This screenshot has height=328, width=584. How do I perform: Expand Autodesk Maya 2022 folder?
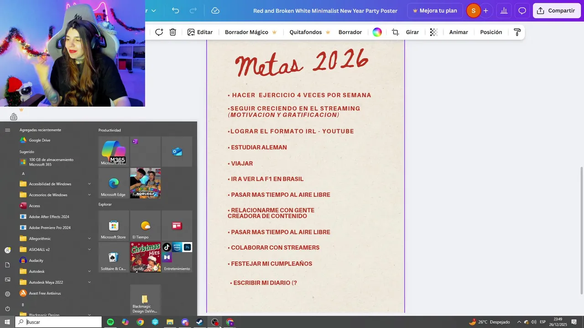coord(55,282)
